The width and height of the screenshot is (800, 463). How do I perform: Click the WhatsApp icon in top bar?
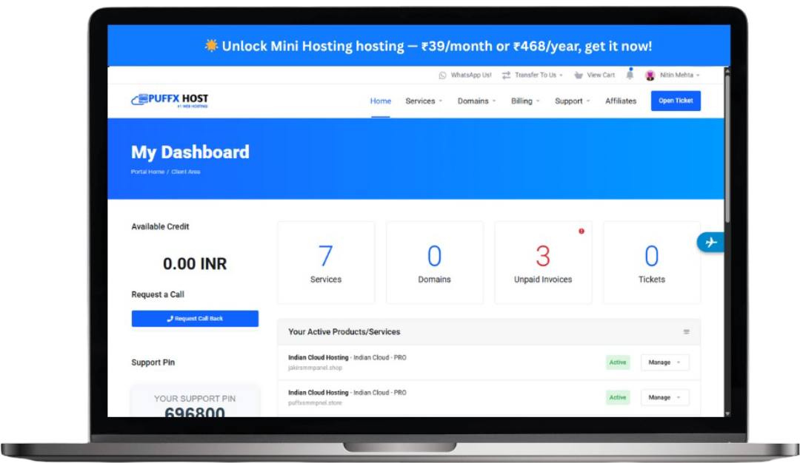[x=442, y=75]
